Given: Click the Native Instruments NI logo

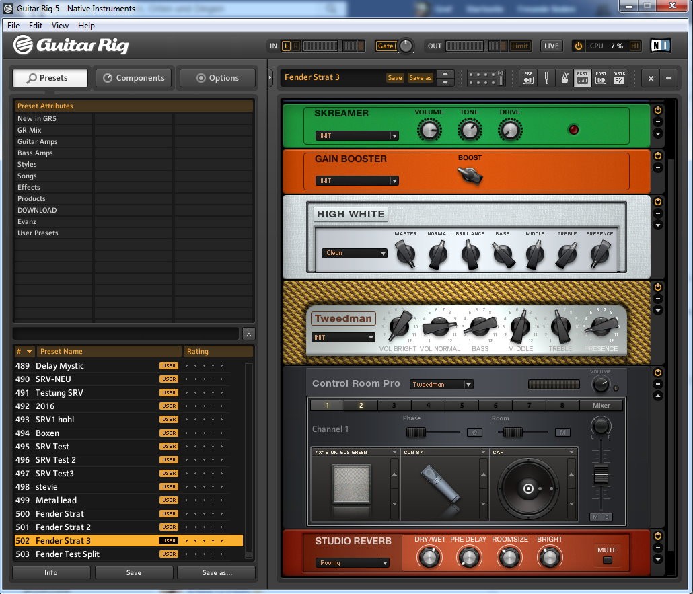Looking at the screenshot, I should tap(660, 46).
